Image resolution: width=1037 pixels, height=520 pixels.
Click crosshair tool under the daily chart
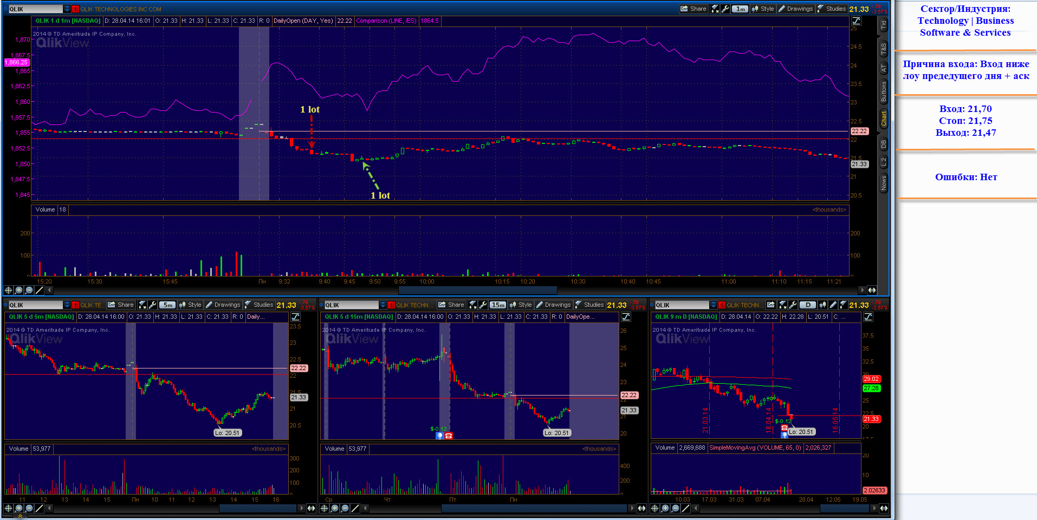[654, 508]
